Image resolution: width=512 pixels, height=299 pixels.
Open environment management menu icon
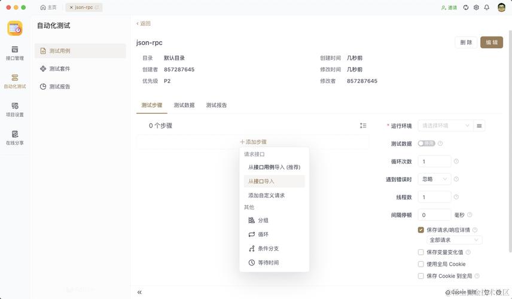coord(479,126)
